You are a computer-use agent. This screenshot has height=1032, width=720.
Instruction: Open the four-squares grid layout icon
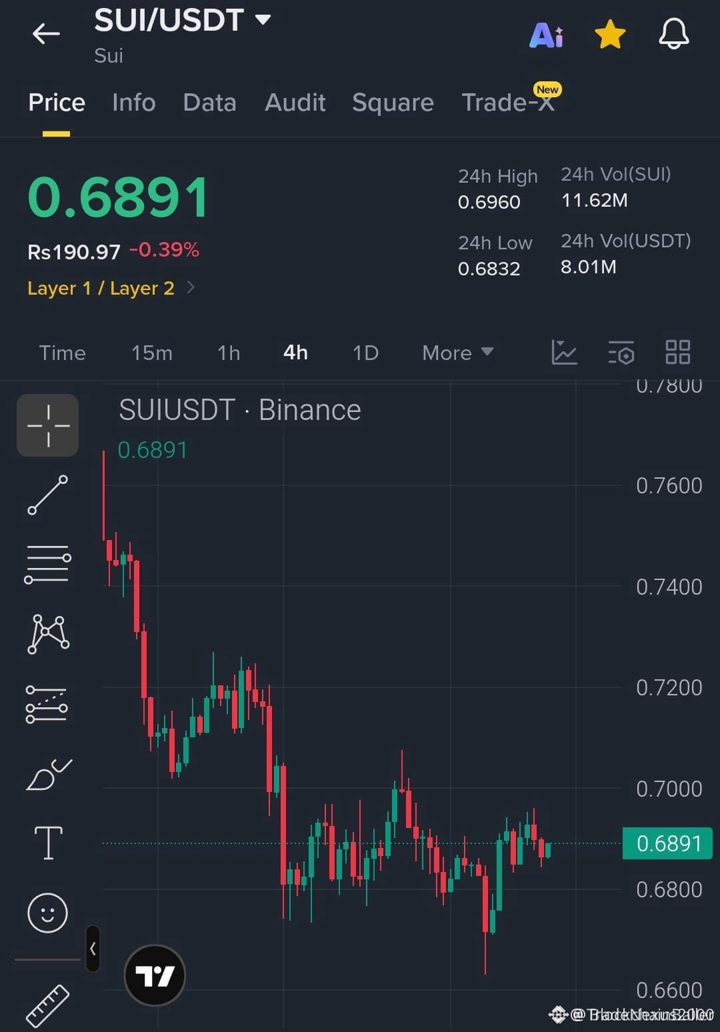click(x=678, y=352)
